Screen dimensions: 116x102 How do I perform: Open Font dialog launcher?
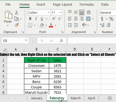point(62,32)
